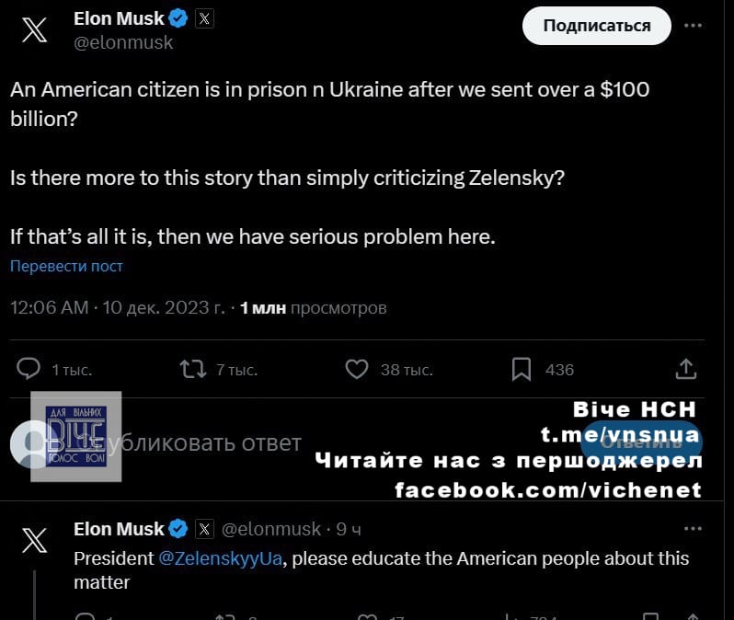Viewport: 734px width, 620px height.
Task: Click the 9 ч timestamp on the reply
Action: 349,529
